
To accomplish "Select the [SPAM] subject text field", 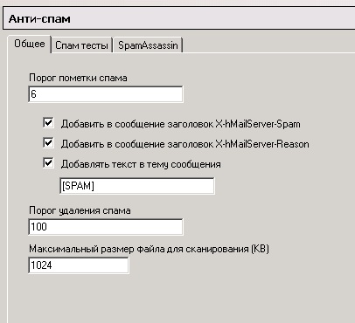I will 137,186.
